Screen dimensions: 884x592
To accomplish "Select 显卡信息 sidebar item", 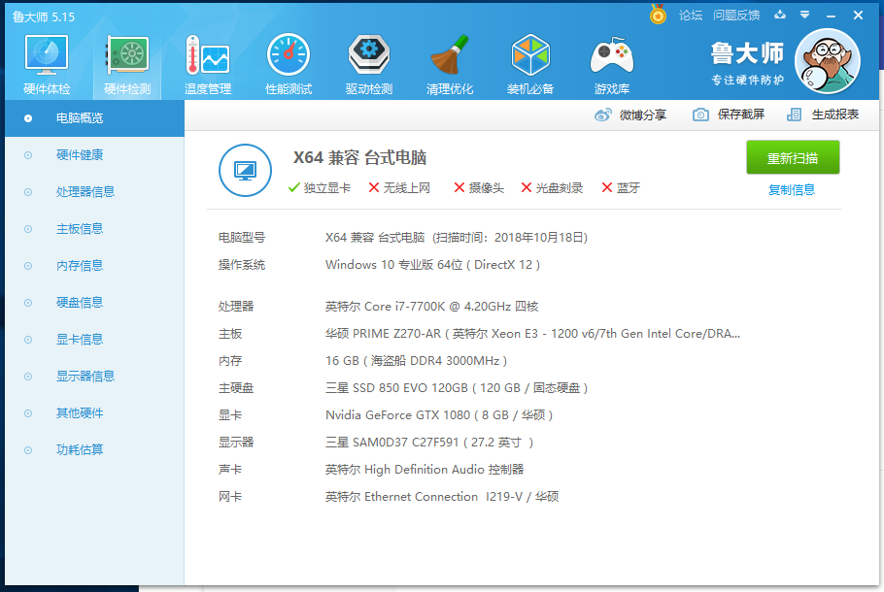I will [x=95, y=340].
